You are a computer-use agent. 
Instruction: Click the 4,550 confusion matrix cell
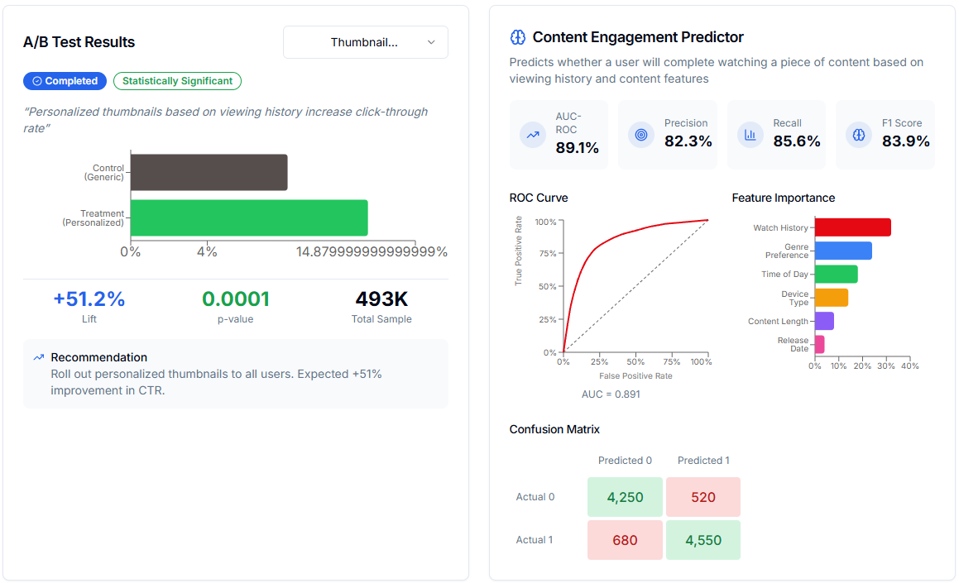coord(702,539)
